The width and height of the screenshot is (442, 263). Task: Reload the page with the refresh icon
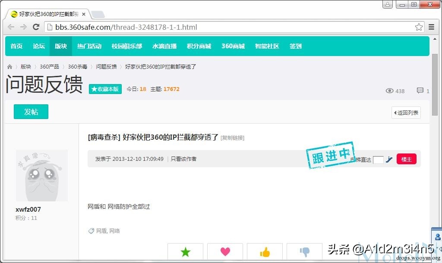tap(36, 27)
